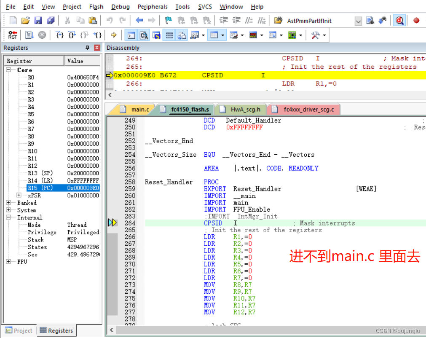Toggle the Call Stack window
The width and height of the screenshot is (426, 338).
182,35
